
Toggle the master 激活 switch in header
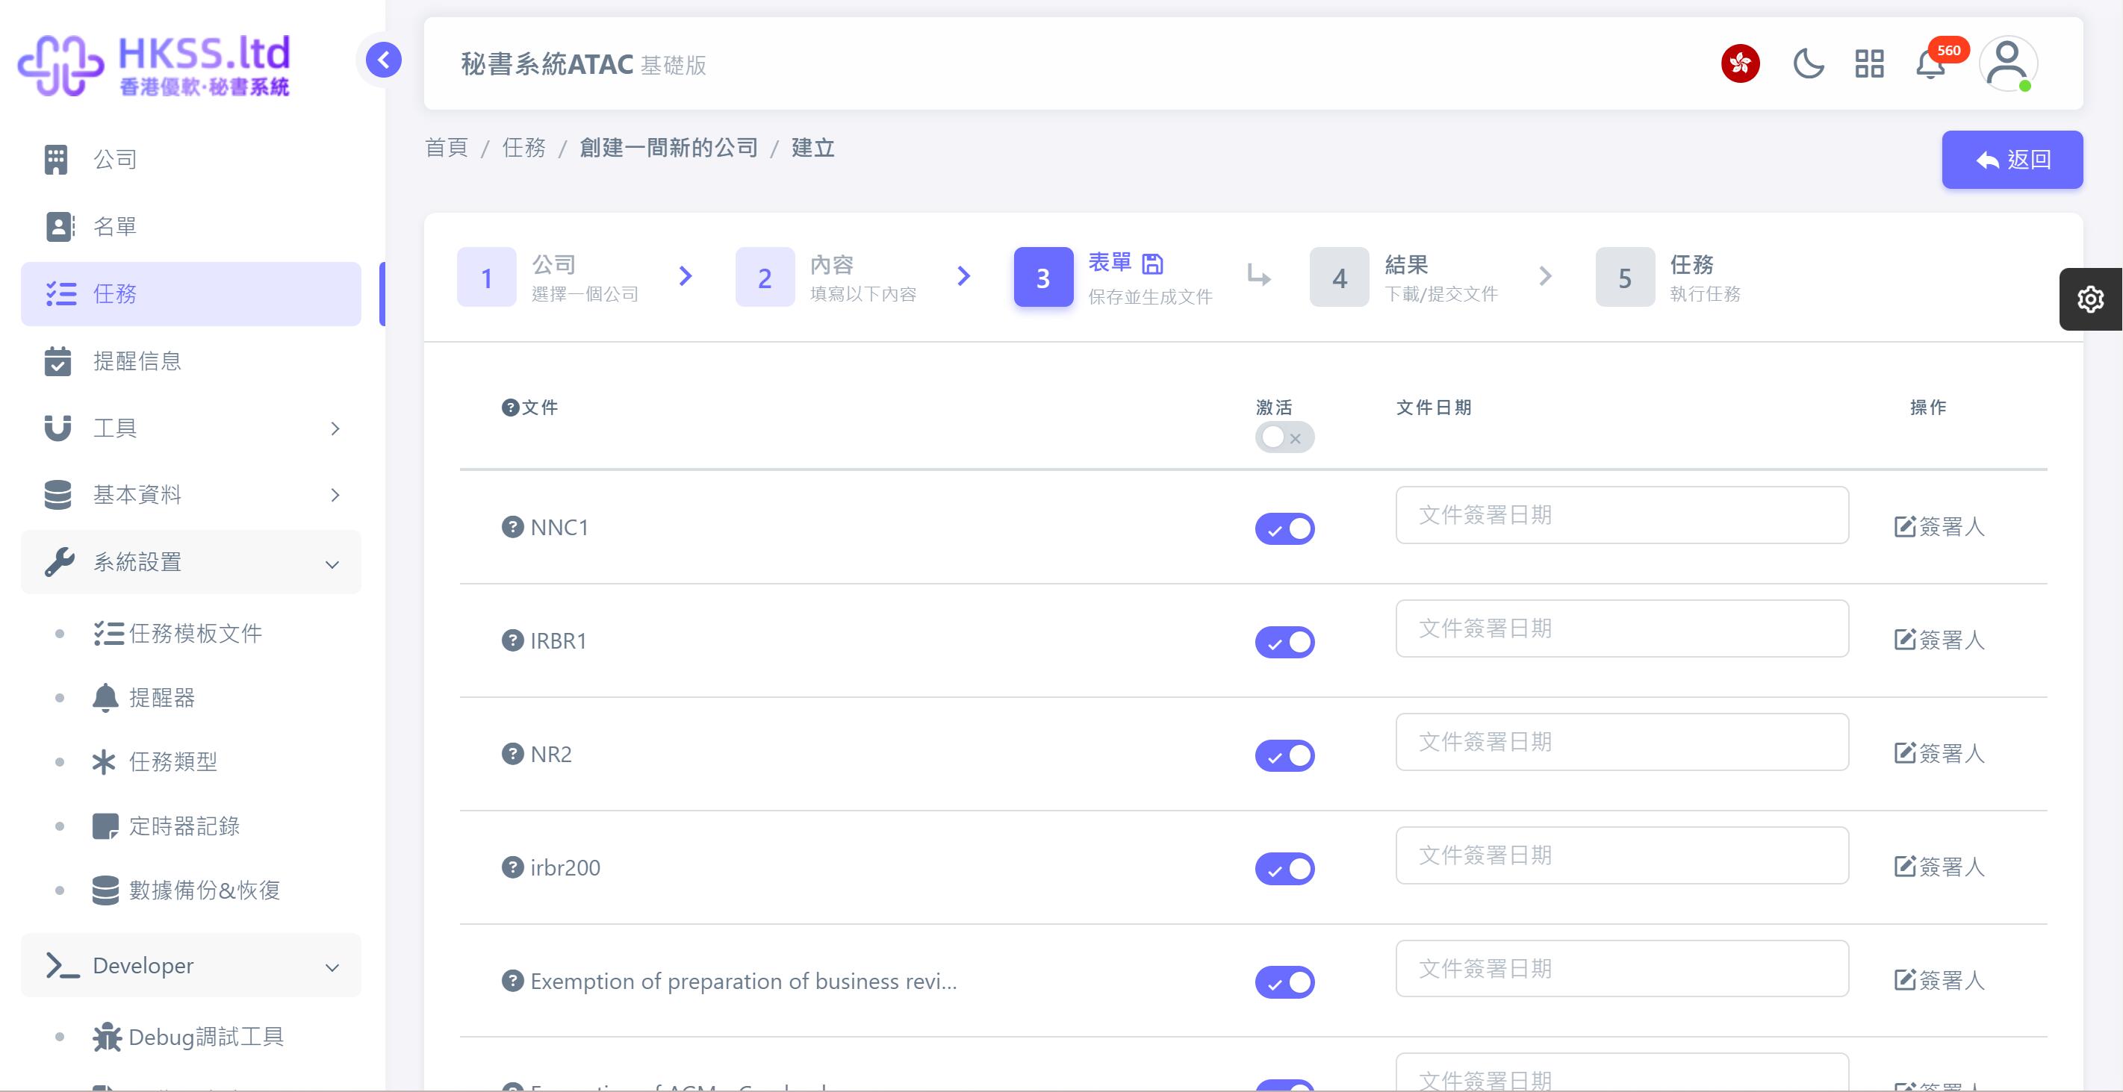[x=1284, y=438]
